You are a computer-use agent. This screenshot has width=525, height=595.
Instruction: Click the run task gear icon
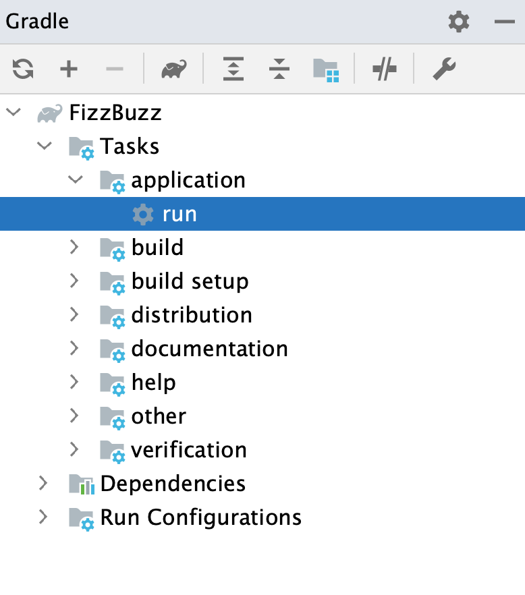(143, 215)
